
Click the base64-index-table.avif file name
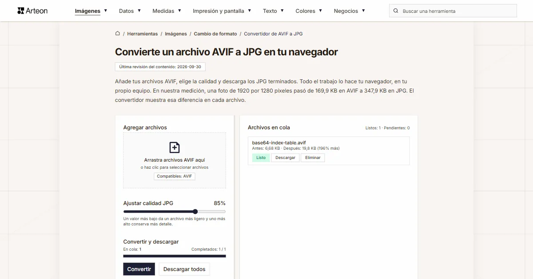(279, 143)
